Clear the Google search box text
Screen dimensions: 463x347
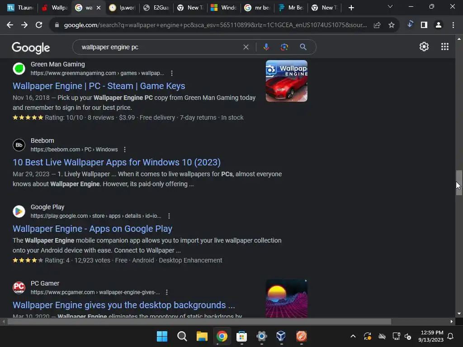pyautogui.click(x=246, y=47)
